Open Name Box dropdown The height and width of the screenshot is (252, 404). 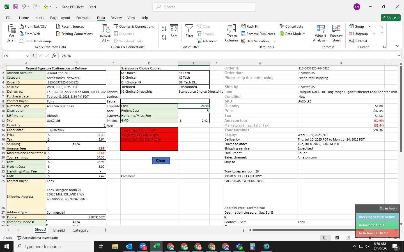point(27,56)
